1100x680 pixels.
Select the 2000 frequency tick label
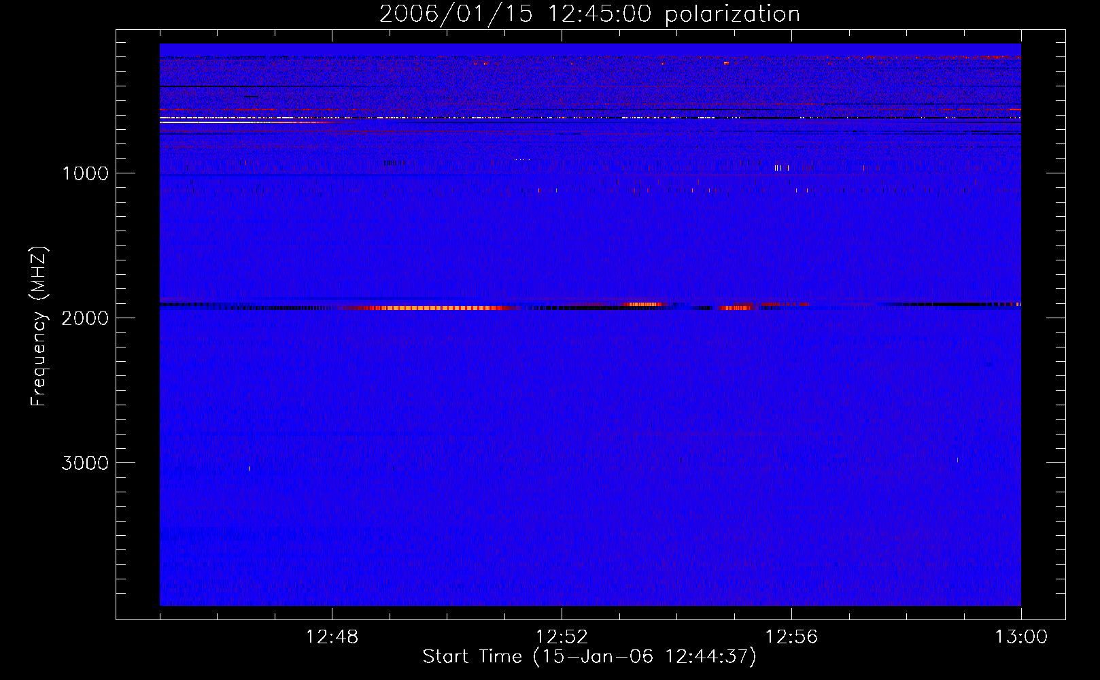pyautogui.click(x=85, y=318)
